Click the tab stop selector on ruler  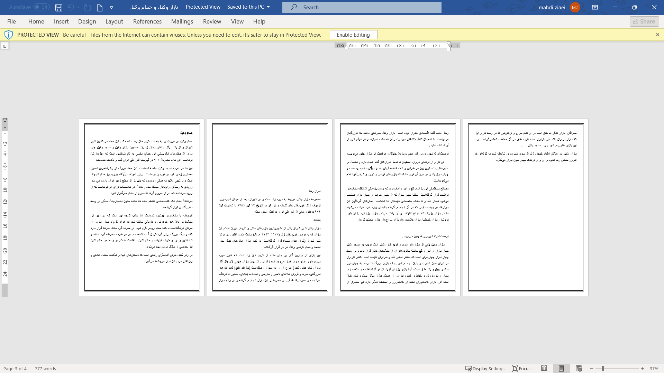tap(5, 46)
